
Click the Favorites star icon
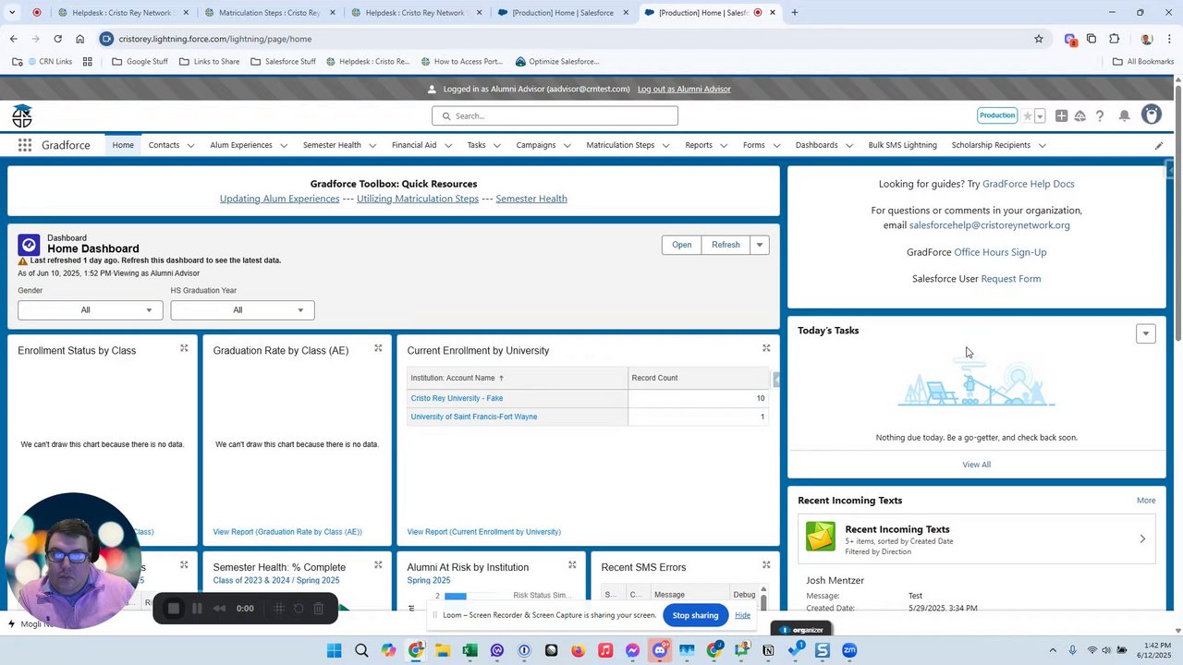tap(1027, 115)
